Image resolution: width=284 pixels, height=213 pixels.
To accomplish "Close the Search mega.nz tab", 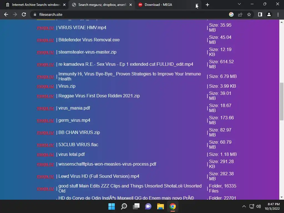I will [131, 5].
